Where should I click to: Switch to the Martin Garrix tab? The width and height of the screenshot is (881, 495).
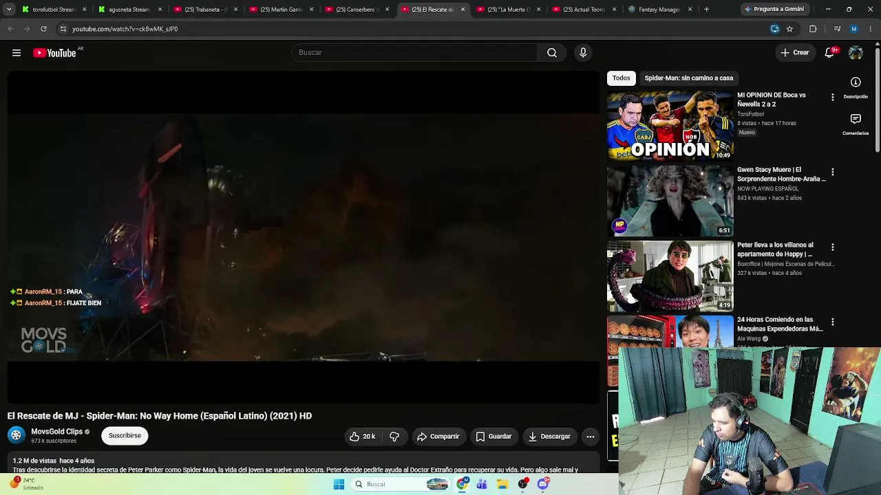point(282,10)
